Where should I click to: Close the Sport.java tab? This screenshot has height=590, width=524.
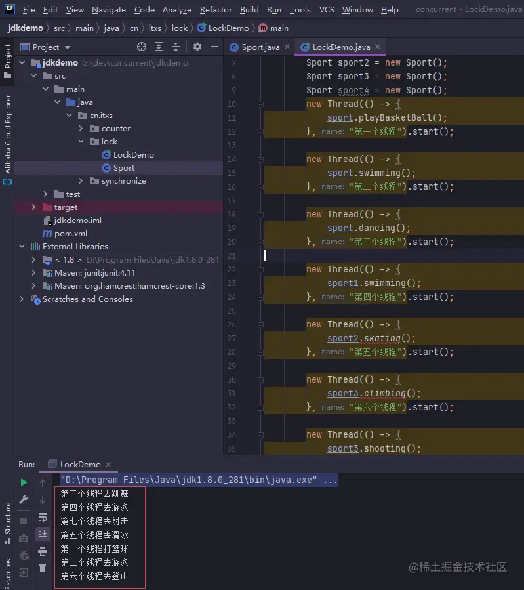click(x=287, y=47)
